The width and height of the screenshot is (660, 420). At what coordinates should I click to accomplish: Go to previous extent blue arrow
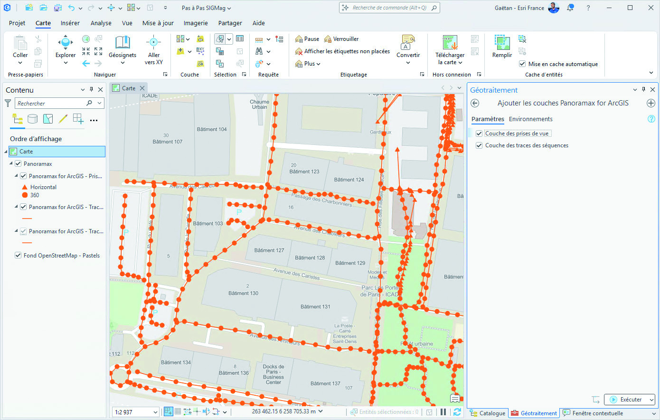86,63
